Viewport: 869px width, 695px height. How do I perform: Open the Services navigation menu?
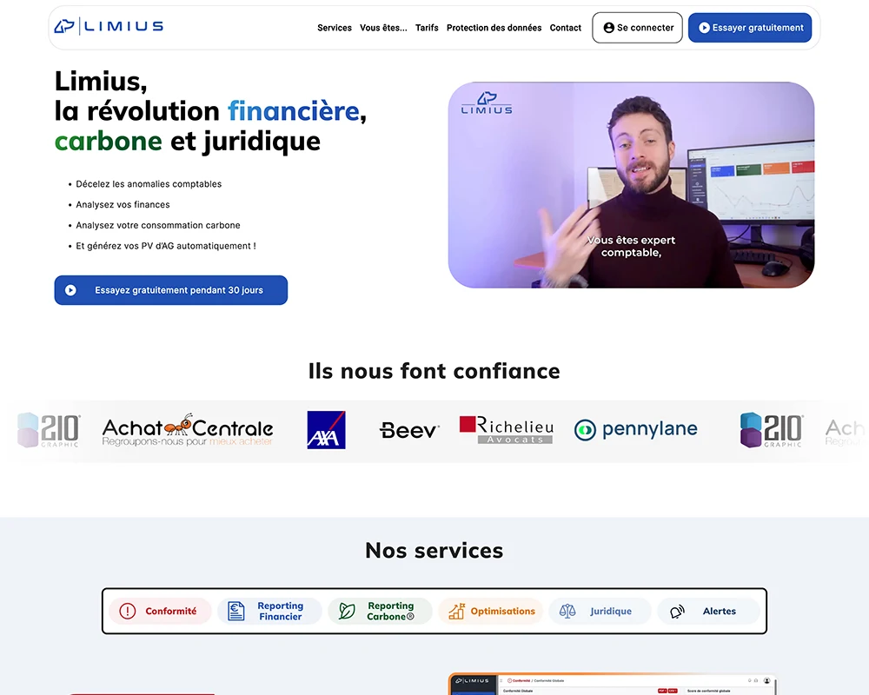coord(335,28)
